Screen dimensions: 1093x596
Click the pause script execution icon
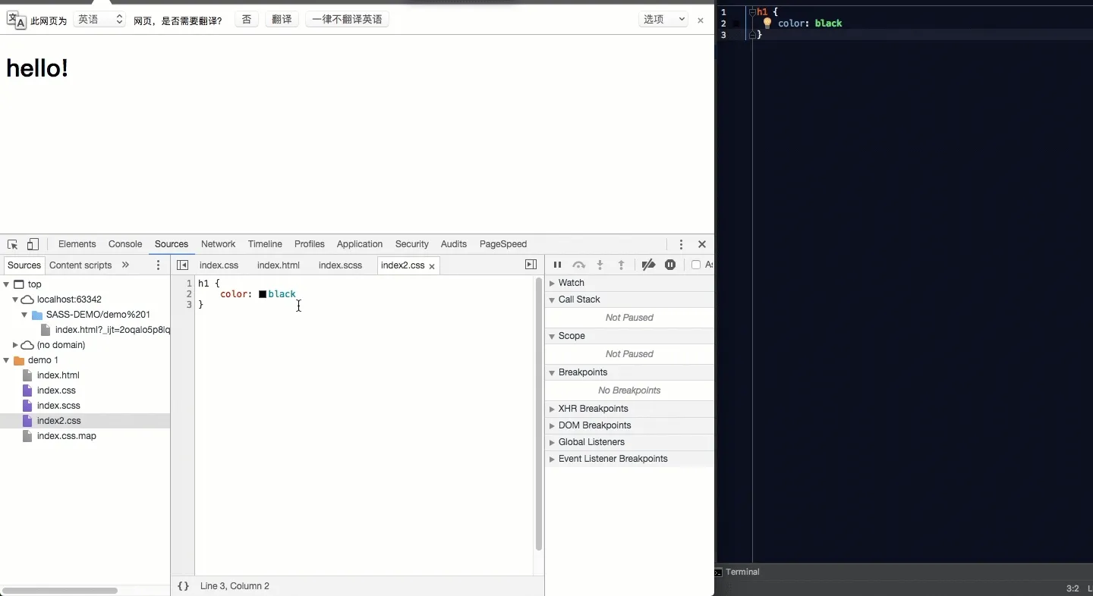coord(556,265)
